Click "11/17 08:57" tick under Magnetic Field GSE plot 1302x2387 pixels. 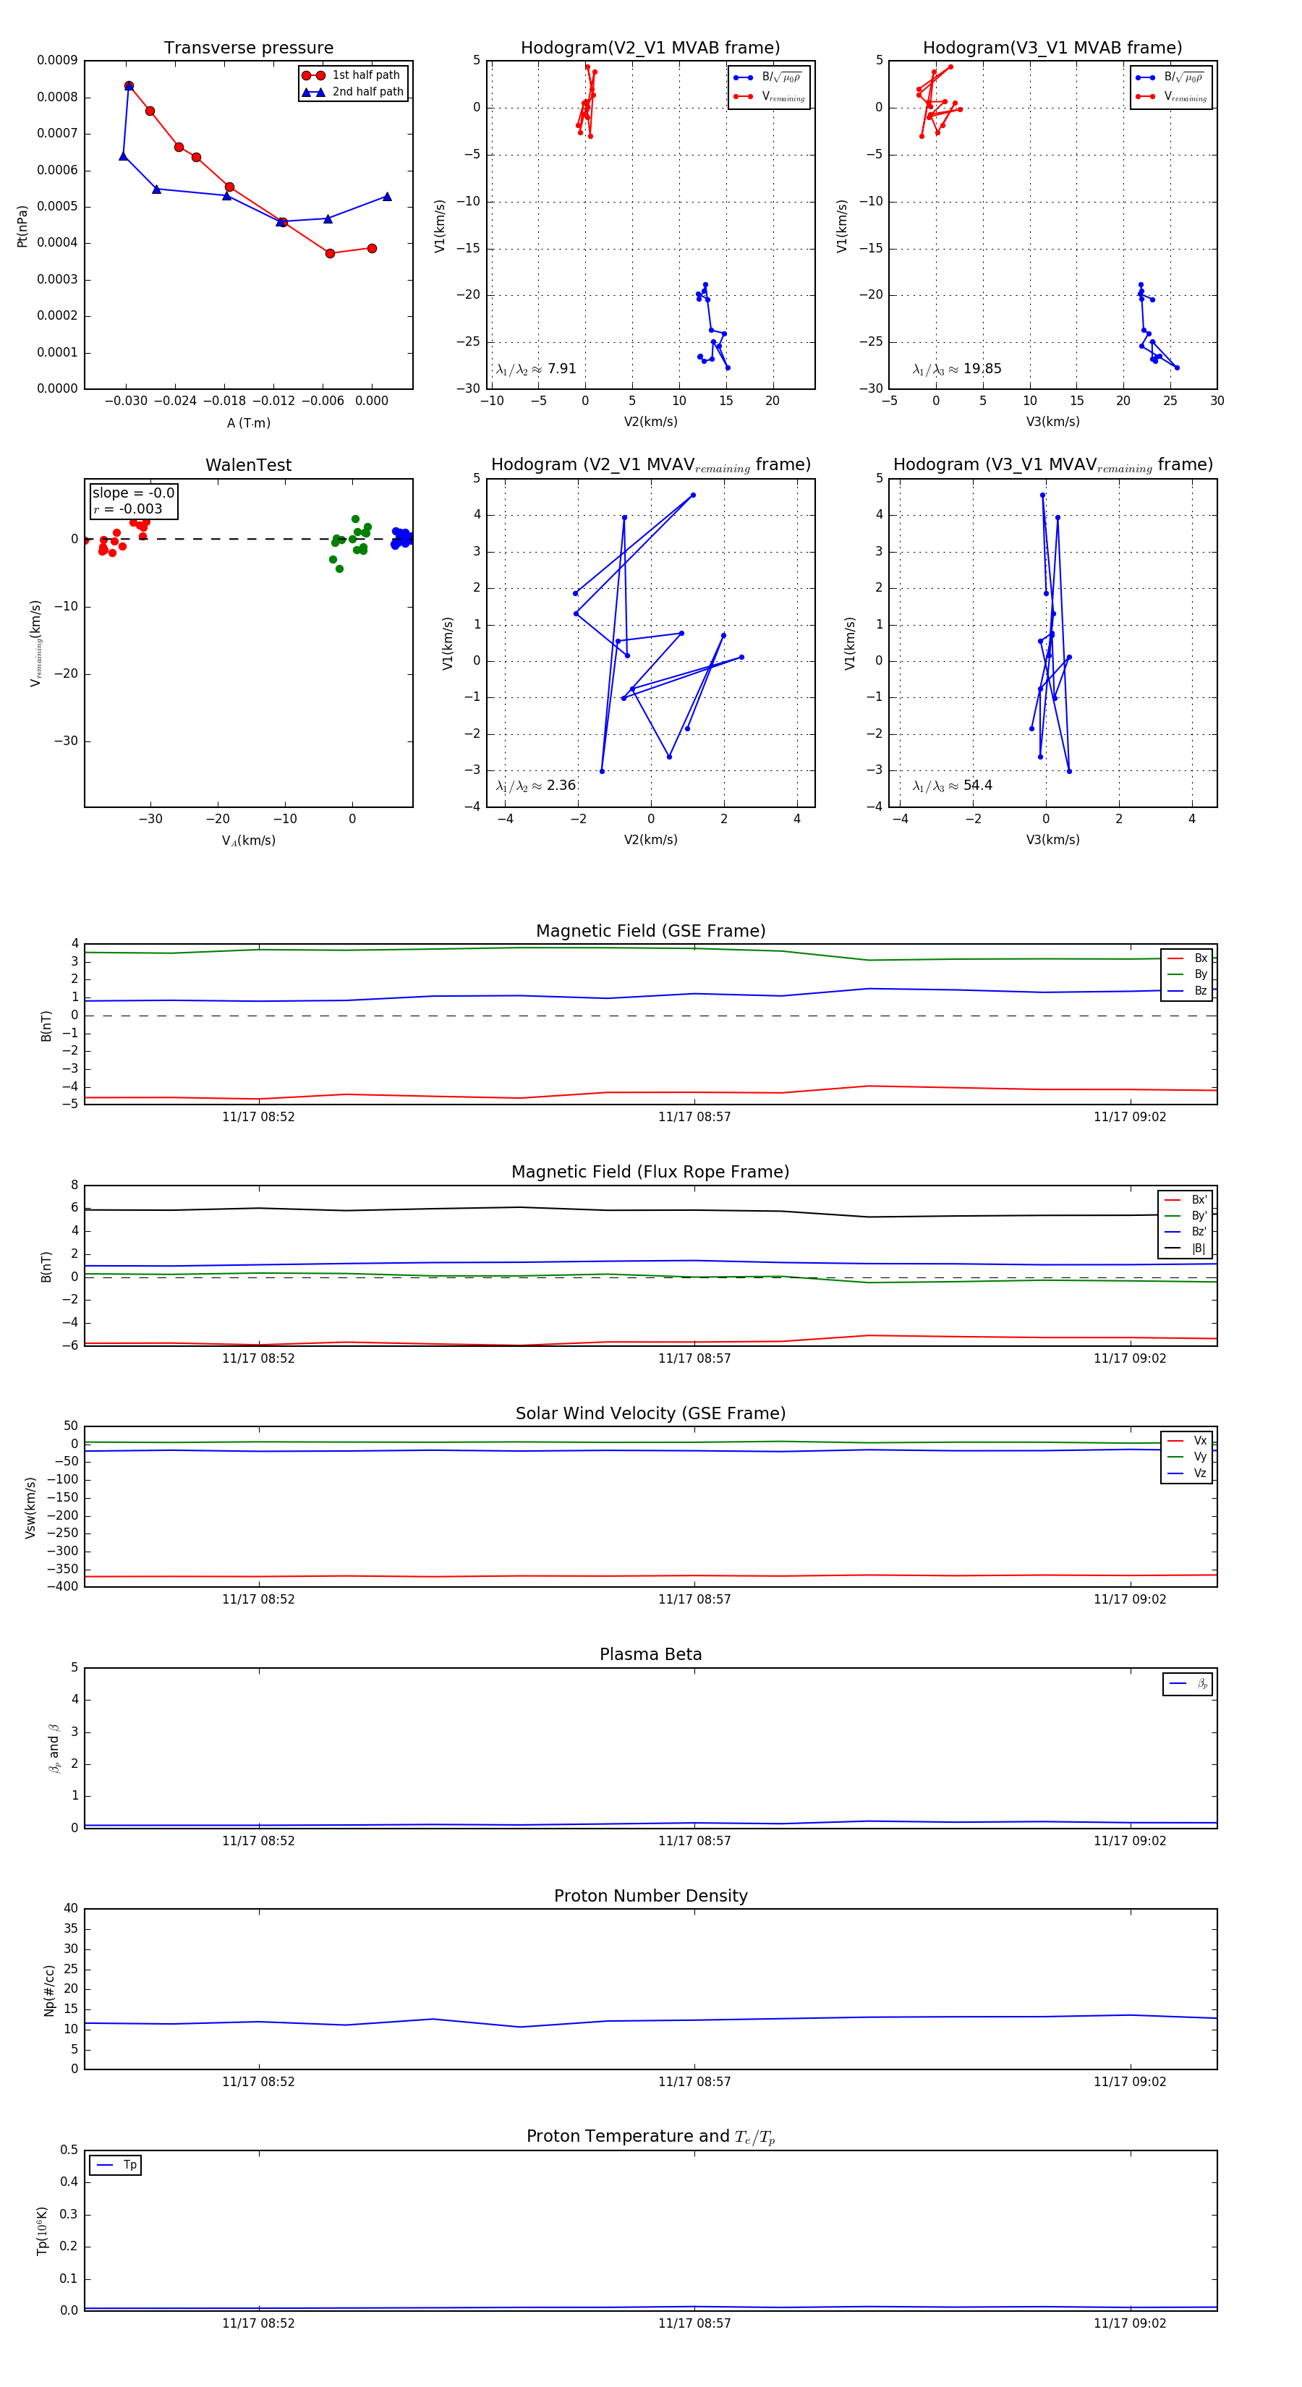[694, 1117]
